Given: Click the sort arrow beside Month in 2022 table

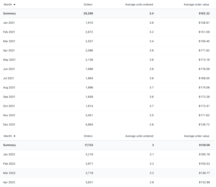Looking at the screenshot, I should pyautogui.click(x=14, y=136).
